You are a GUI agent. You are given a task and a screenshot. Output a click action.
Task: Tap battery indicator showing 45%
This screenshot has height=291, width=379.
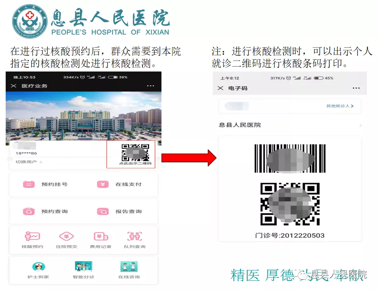(319, 78)
